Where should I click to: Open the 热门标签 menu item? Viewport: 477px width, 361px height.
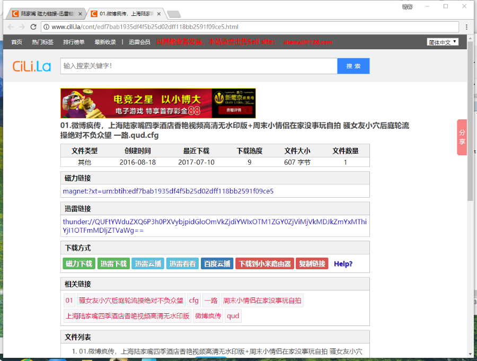(42, 42)
